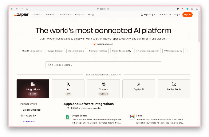This screenshot has height=137, width=209.
Task: Open the Gmail app title link
Action: click(139, 116)
